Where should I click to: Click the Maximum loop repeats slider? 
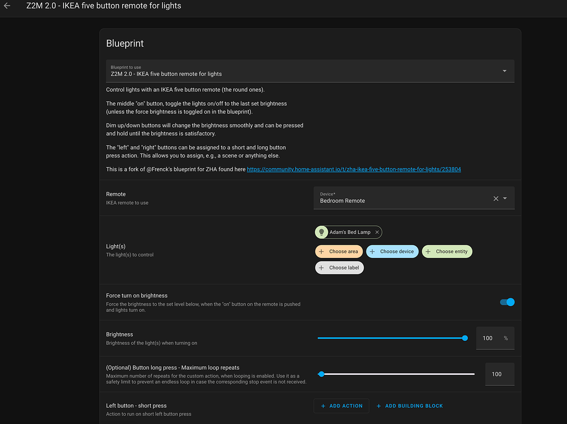pos(396,374)
